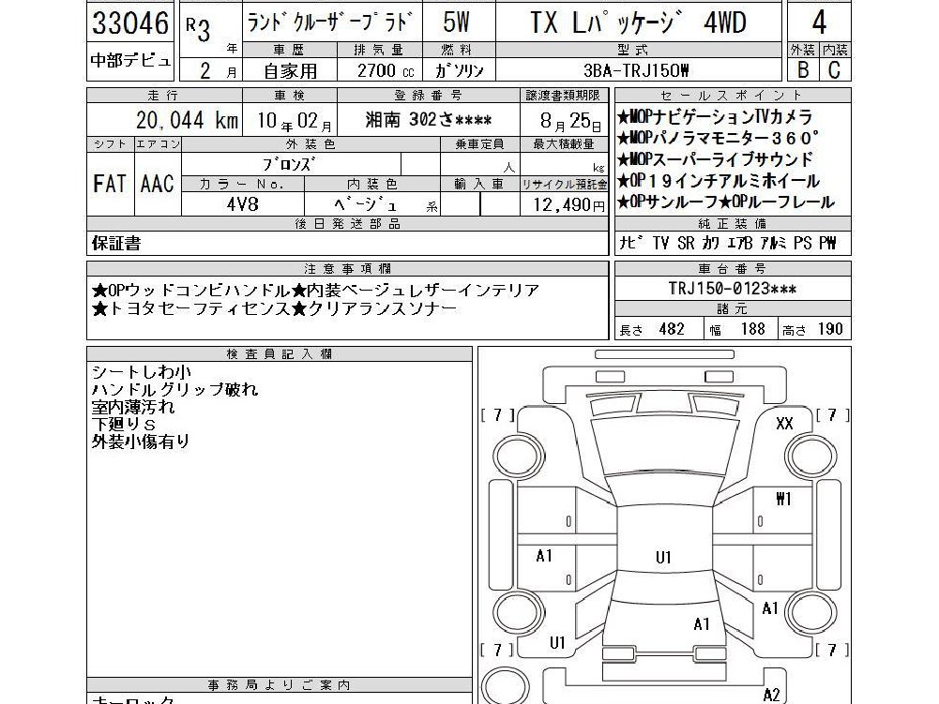Click the model code 3BA-TRJ150W

(636, 71)
